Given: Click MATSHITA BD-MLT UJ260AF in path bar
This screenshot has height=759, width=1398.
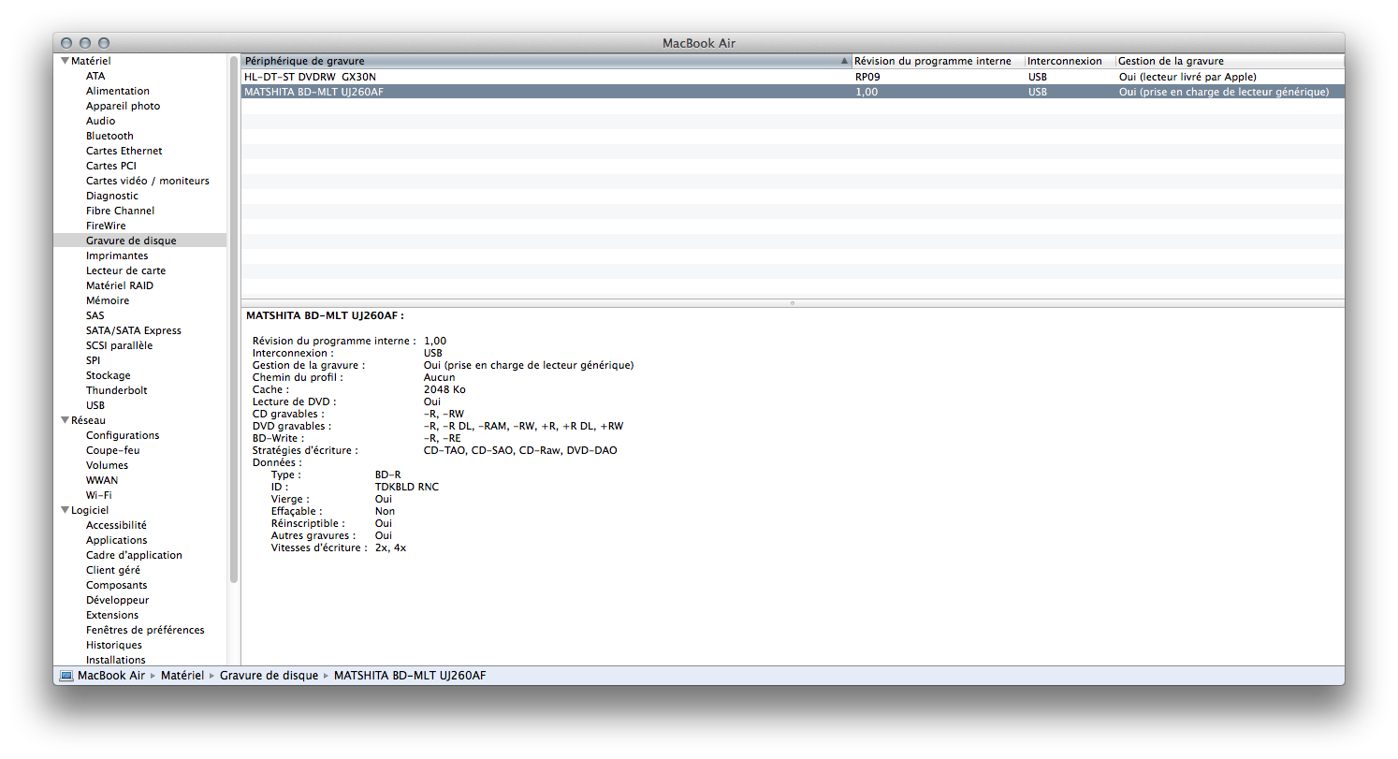Looking at the screenshot, I should (410, 676).
